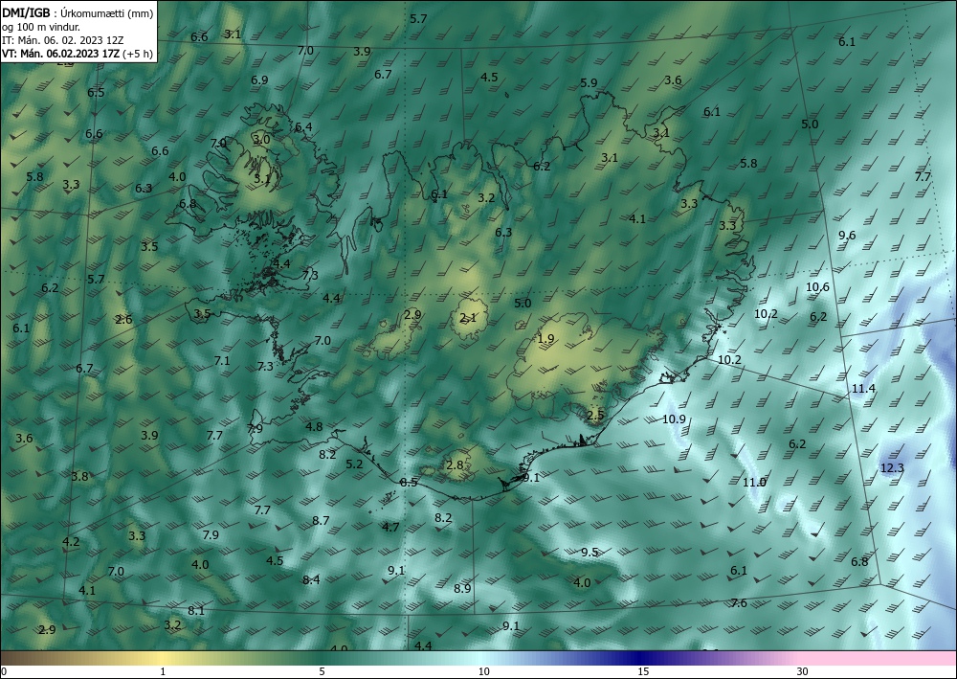Click the colour scale tick label 10
This screenshot has width=957, height=679.
coord(484,671)
